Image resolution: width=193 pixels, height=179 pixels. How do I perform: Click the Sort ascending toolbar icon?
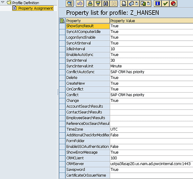(x=90, y=4)
